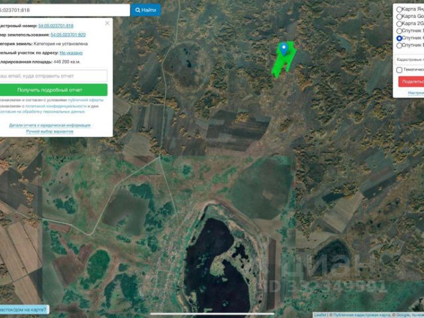Select the Карта Ян... radio option

pyautogui.click(x=399, y=9)
